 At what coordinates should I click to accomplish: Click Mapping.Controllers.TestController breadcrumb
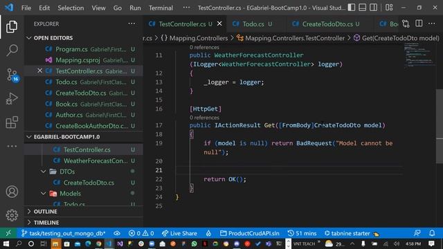click(x=291, y=38)
